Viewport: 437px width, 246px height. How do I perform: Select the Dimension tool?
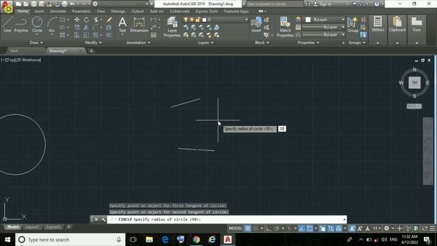click(x=139, y=25)
